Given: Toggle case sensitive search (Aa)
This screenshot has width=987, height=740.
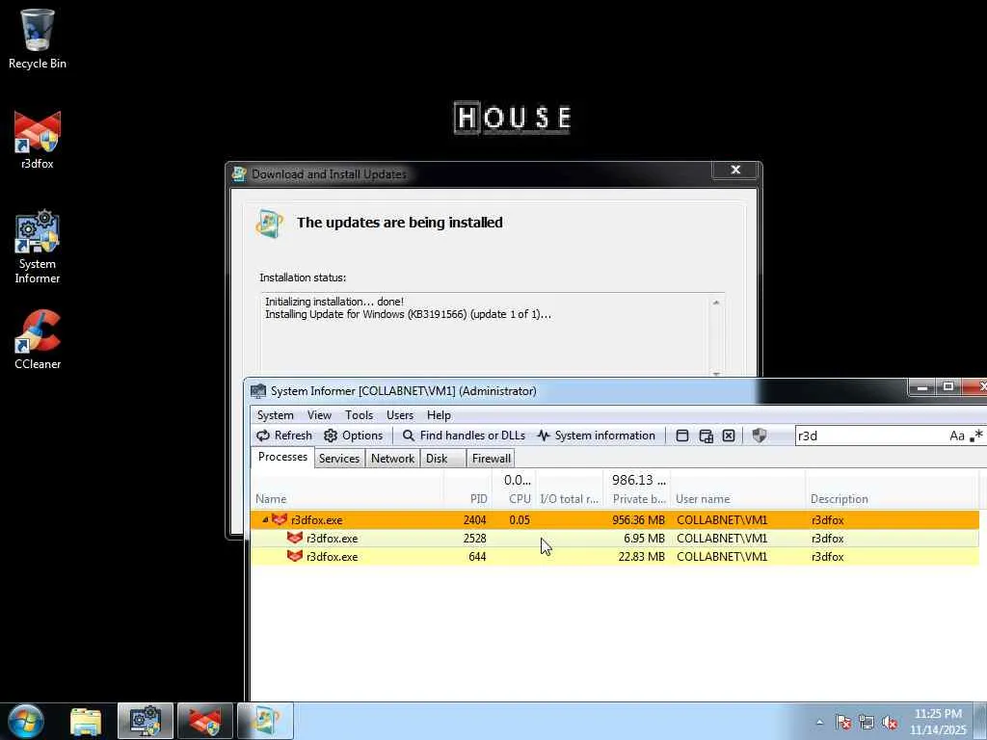Looking at the screenshot, I should click(x=957, y=436).
